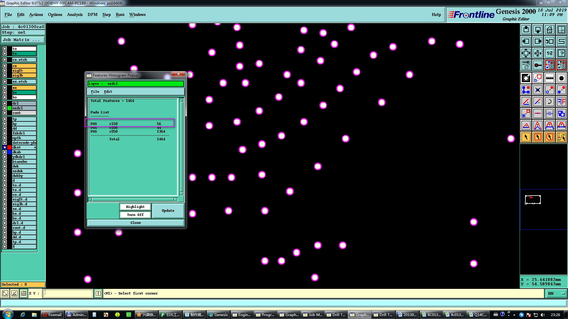Click Highlight button in histogram popup
This screenshot has width=568, height=319.
tap(135, 207)
